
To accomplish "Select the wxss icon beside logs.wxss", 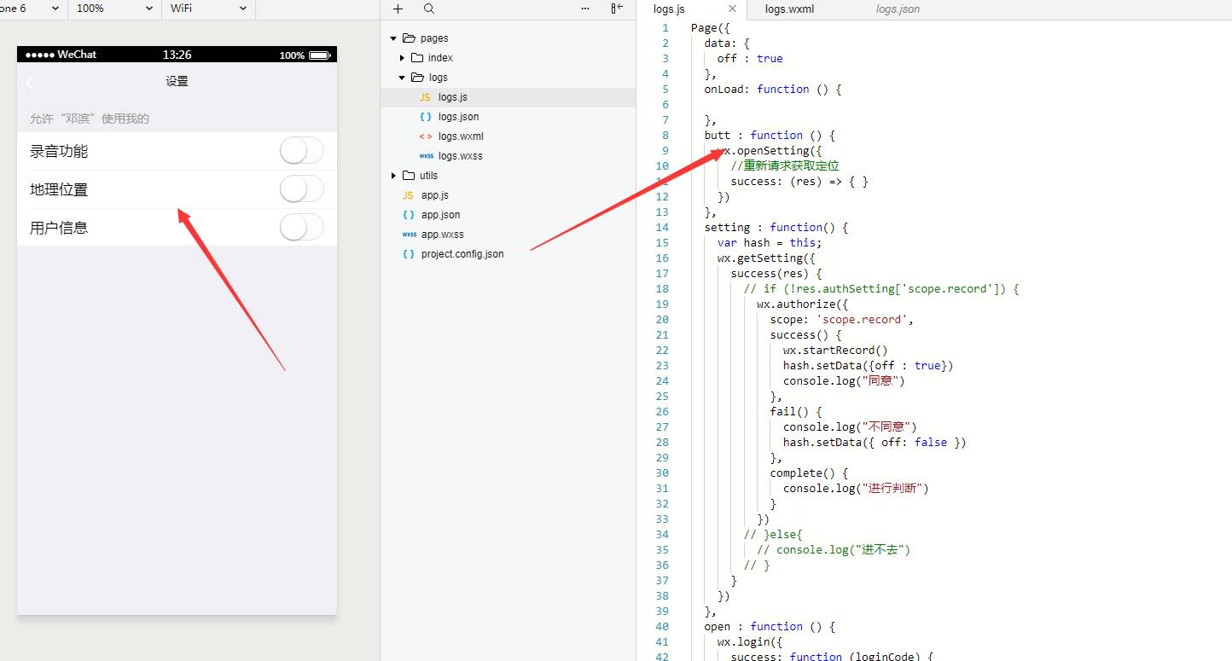I will (426, 156).
